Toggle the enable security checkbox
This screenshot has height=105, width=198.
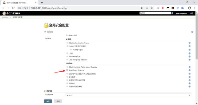click(45, 32)
